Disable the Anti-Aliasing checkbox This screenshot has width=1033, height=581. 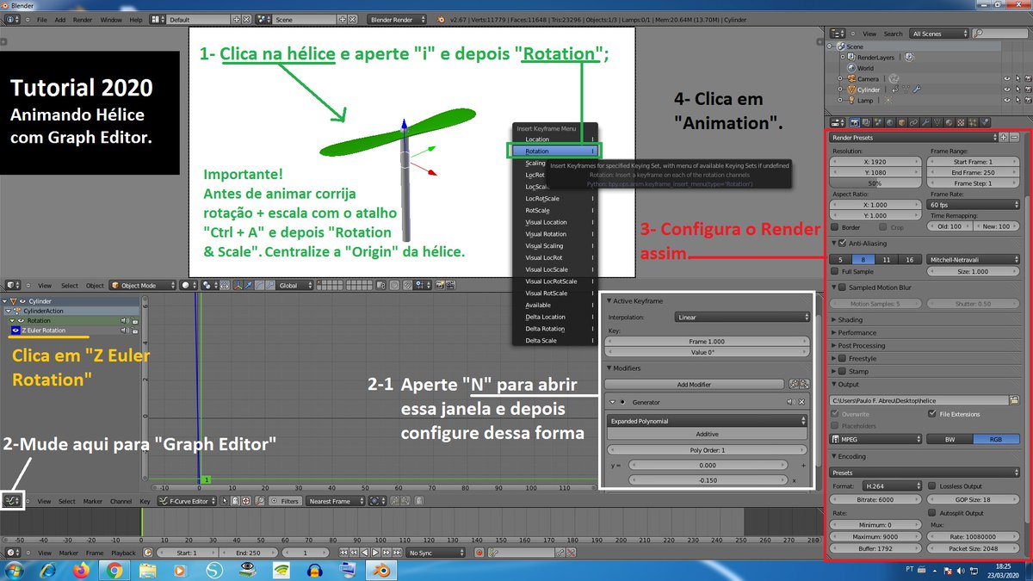click(x=843, y=244)
